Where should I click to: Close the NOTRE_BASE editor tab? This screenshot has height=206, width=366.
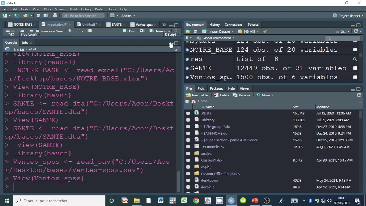click(x=35, y=25)
